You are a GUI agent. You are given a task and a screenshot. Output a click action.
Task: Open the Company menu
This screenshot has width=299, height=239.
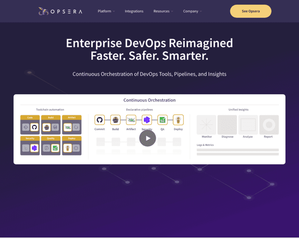[x=191, y=11]
